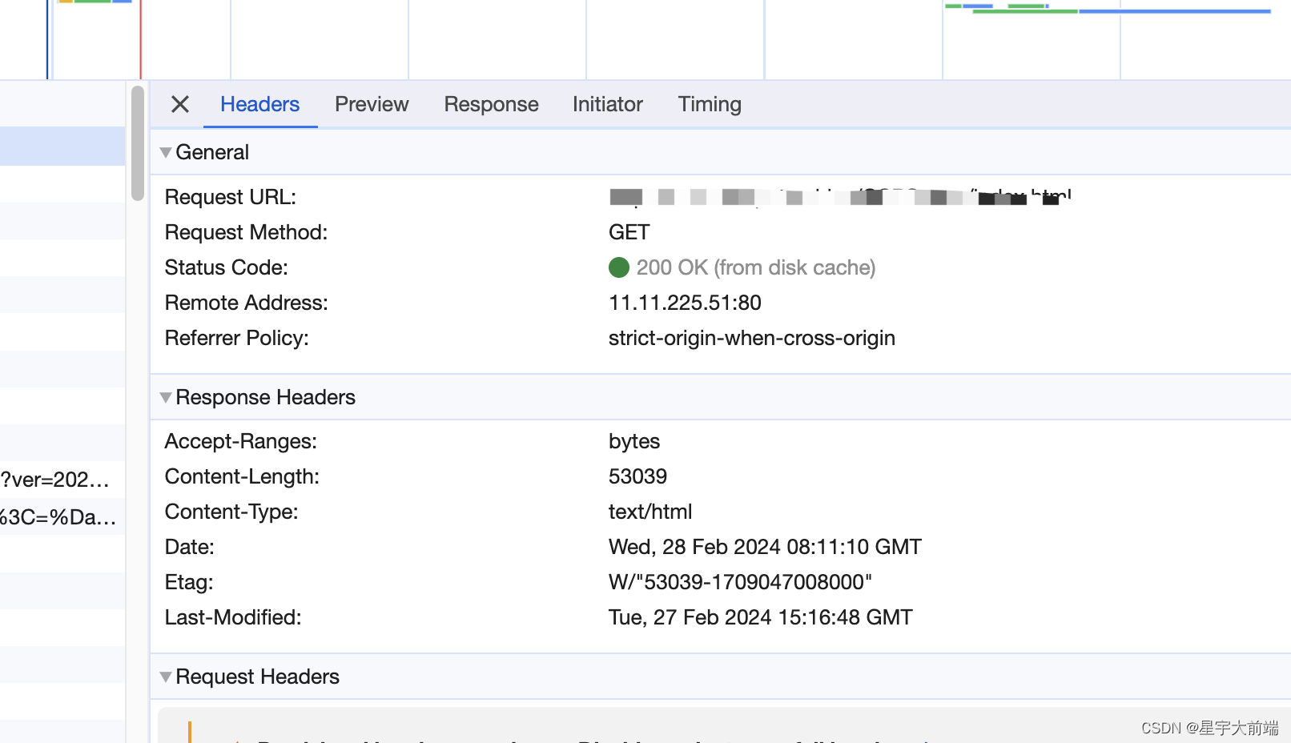This screenshot has width=1291, height=743.
Task: Collapse the Response Headers section
Action: pos(166,397)
